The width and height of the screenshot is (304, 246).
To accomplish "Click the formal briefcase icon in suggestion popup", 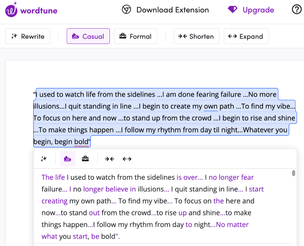I will click(x=85, y=159).
